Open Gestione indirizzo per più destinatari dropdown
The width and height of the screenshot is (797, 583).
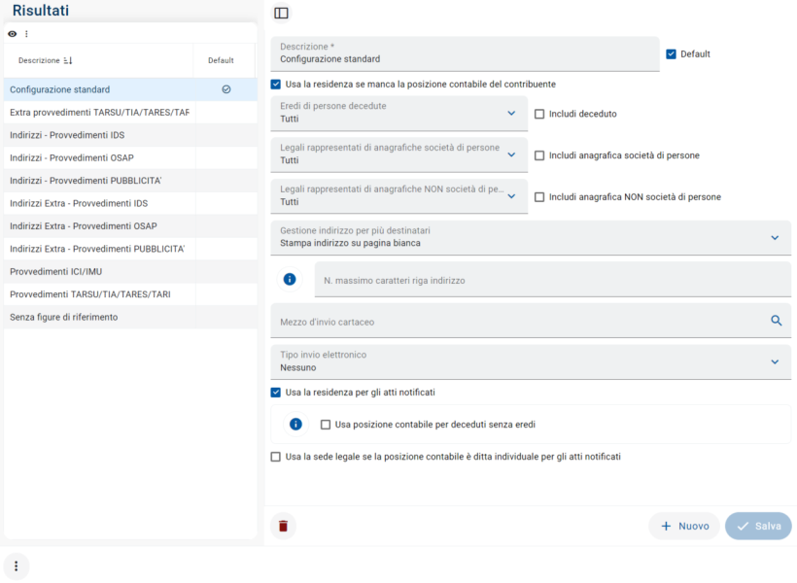775,237
